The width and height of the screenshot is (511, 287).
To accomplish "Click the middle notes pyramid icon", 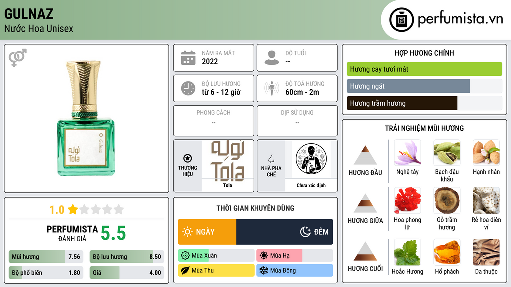I will point(365,203).
